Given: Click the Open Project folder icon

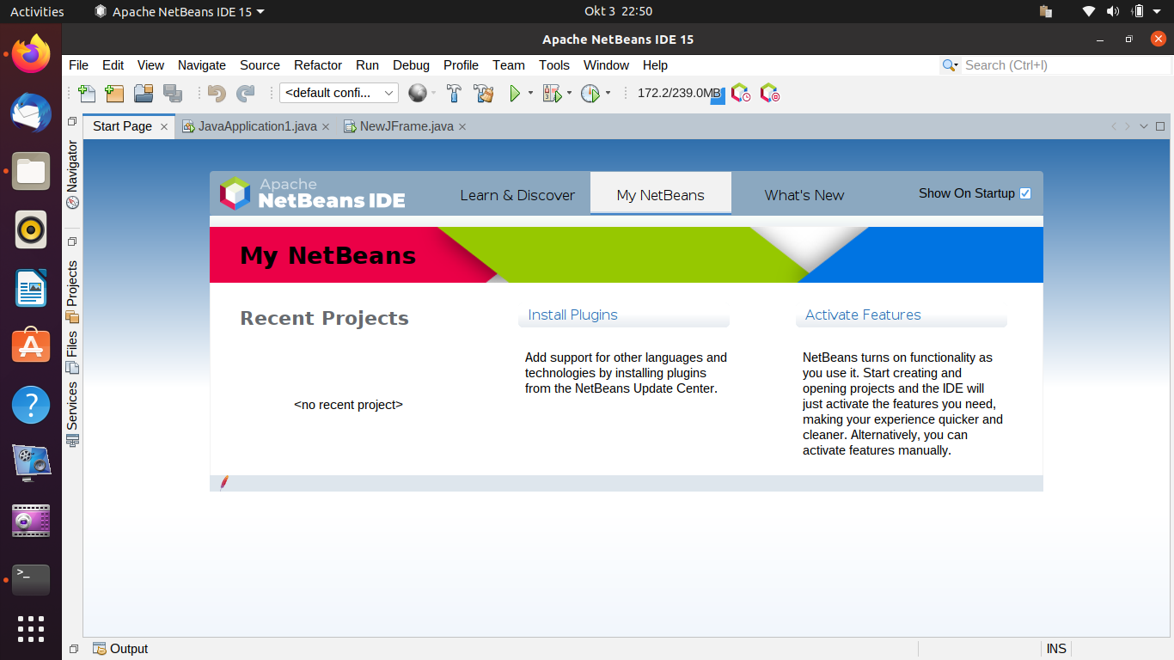Looking at the screenshot, I should [x=144, y=93].
